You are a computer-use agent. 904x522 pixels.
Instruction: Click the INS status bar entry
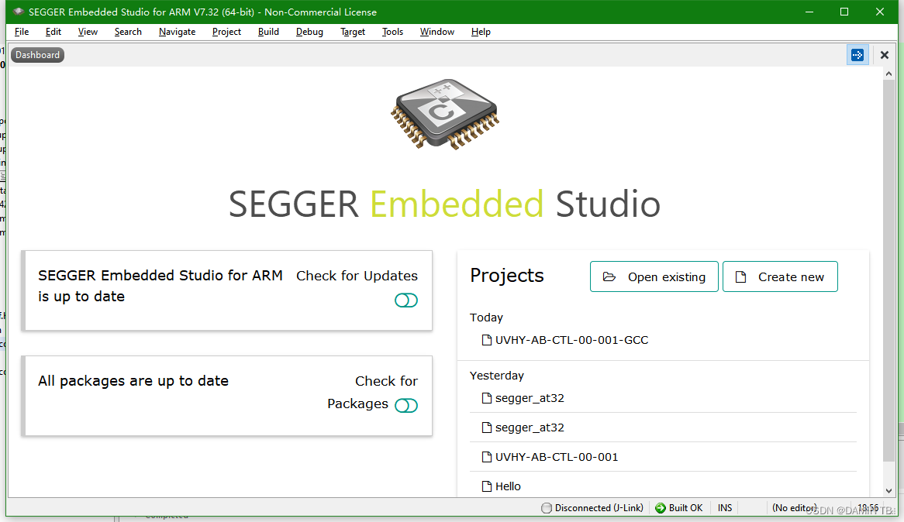[725, 507]
